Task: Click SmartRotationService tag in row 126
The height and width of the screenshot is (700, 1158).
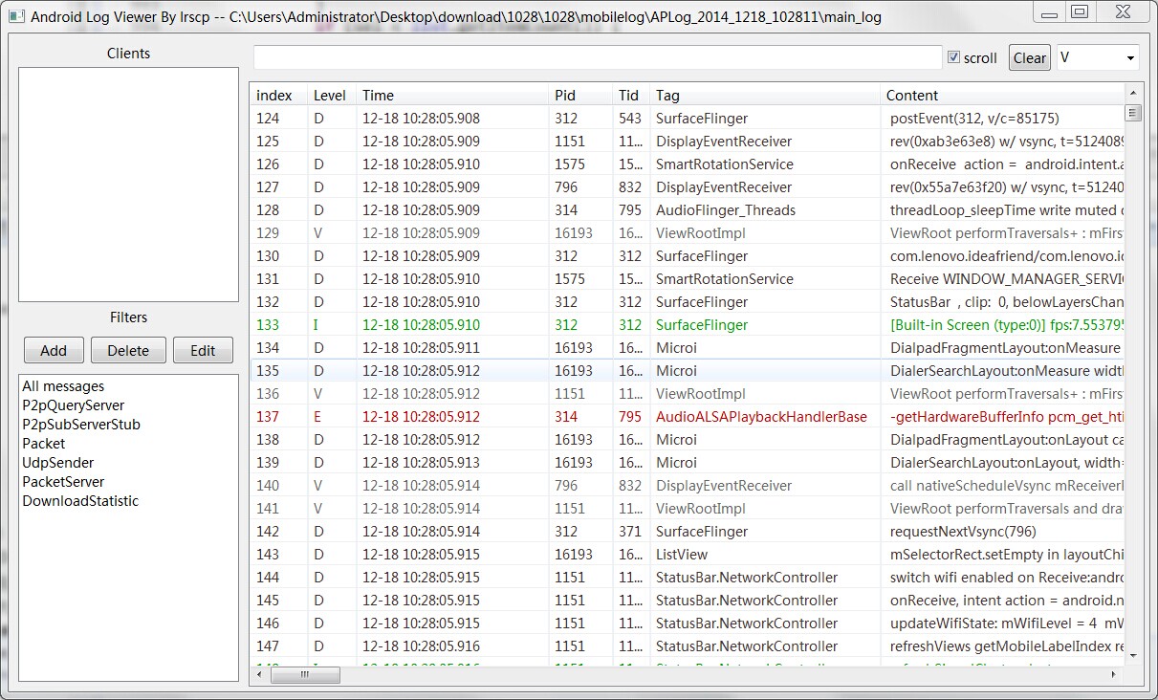Action: [x=724, y=164]
